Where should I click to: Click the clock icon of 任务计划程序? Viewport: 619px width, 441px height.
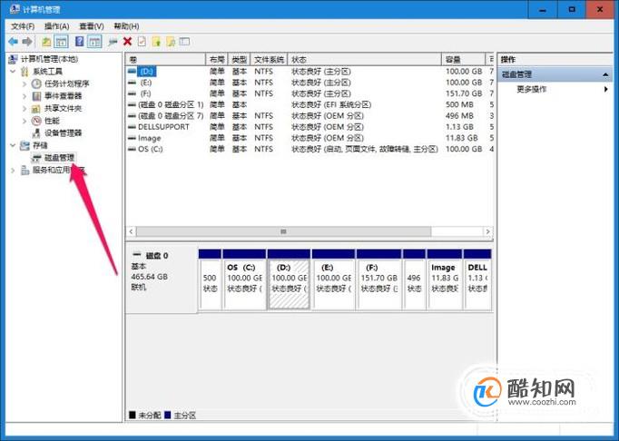[36, 83]
